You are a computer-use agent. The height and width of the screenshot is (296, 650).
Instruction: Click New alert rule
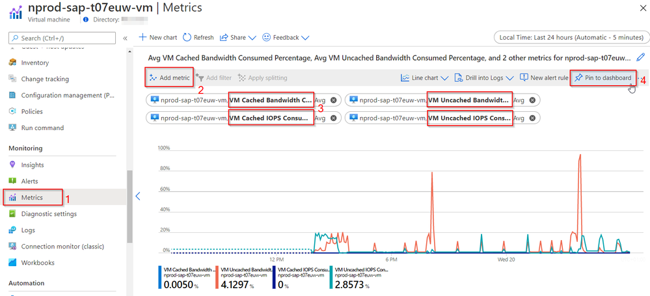(x=544, y=78)
